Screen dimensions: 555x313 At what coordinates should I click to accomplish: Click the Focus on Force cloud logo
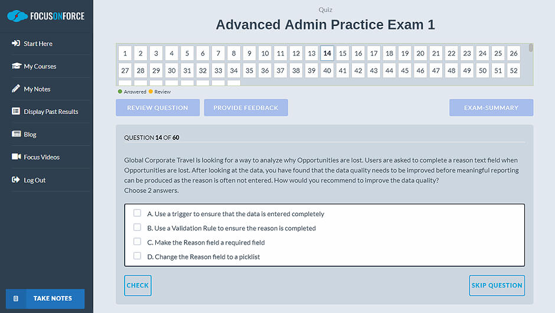[x=17, y=16]
